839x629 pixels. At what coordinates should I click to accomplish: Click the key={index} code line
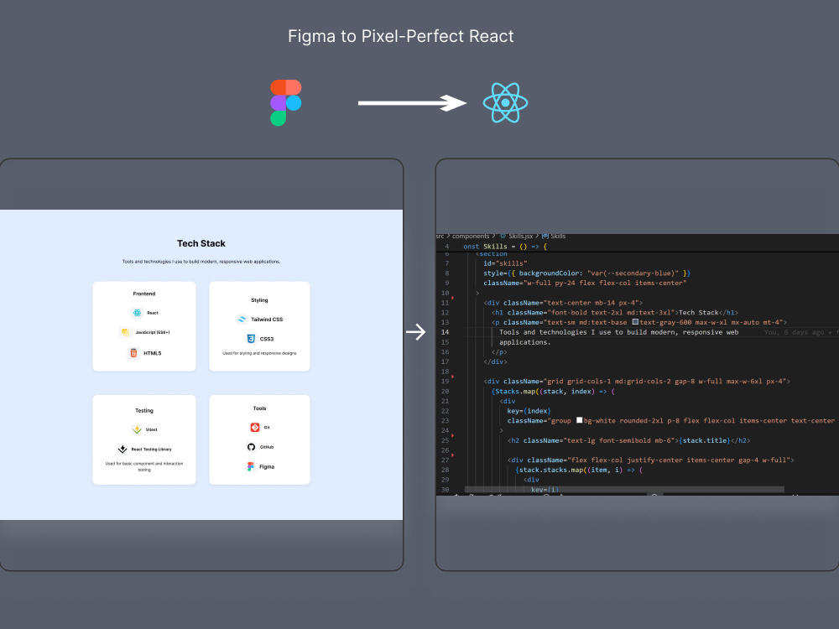point(529,411)
